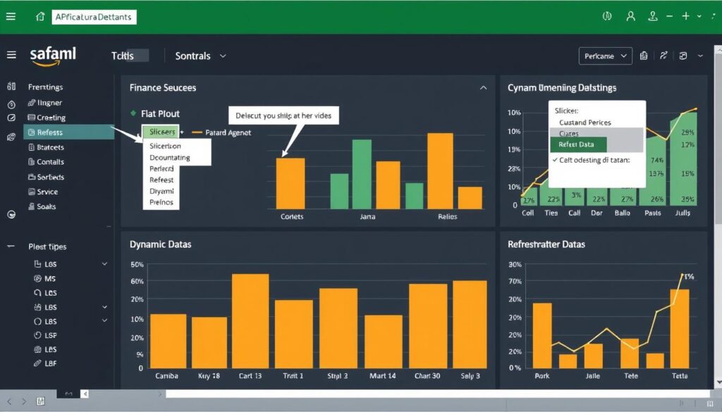Open the Pericanse dropdown
The width and height of the screenshot is (722, 412).
coord(606,55)
